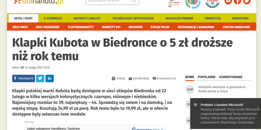This screenshot has height=130, width=261.
Task: Click the date 22 lutego 2021 10:10
Action: 37,67
